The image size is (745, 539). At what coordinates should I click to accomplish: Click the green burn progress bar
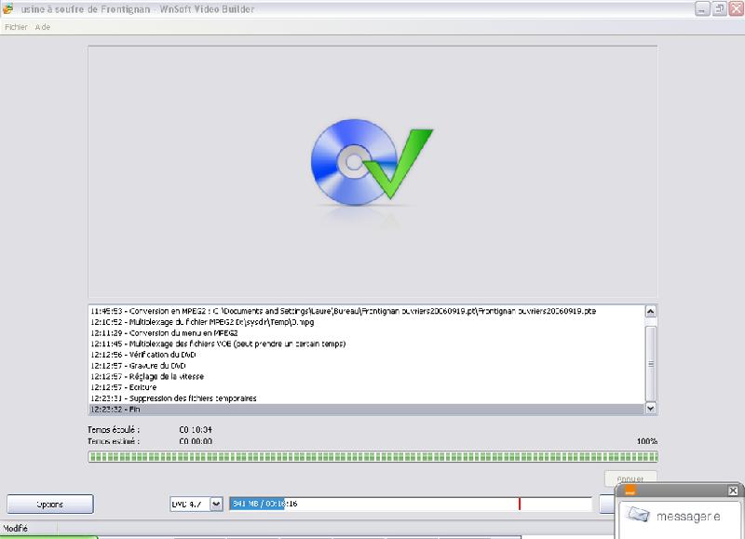[x=373, y=457]
